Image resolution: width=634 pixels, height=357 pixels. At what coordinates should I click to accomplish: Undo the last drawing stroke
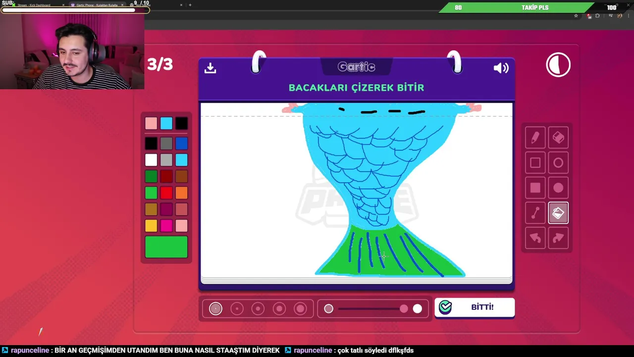(535, 238)
